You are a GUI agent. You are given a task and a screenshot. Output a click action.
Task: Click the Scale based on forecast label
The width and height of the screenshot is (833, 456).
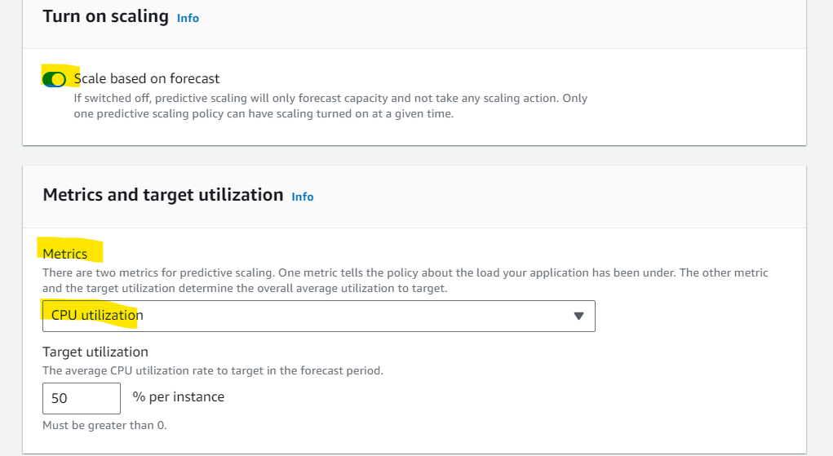[147, 78]
